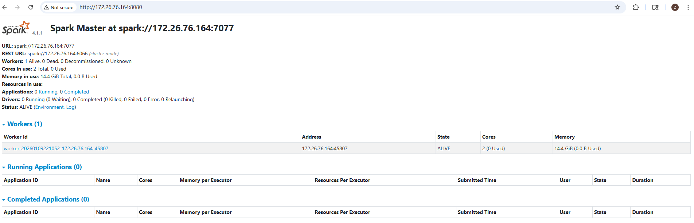Open the Completed applications link
This screenshot has width=694, height=223.
point(77,92)
